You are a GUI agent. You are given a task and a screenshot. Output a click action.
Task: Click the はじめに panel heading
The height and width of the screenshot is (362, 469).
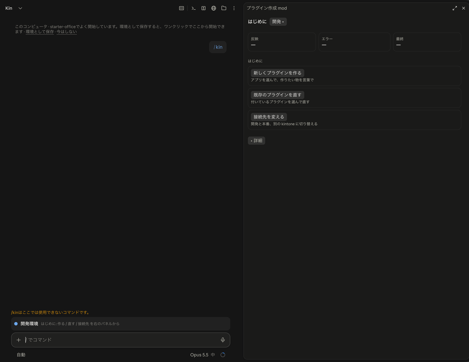257,21
